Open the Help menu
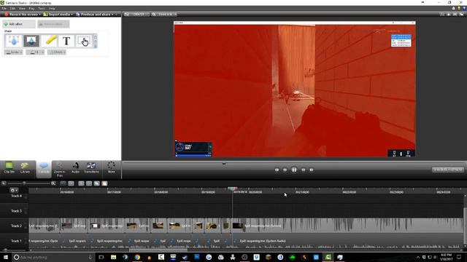Viewport: 467px width, 262px height. (x=52, y=9)
